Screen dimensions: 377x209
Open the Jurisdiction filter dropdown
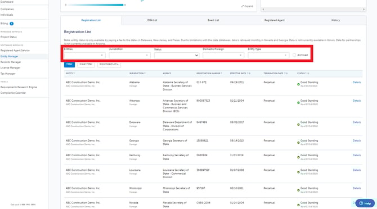(129, 55)
